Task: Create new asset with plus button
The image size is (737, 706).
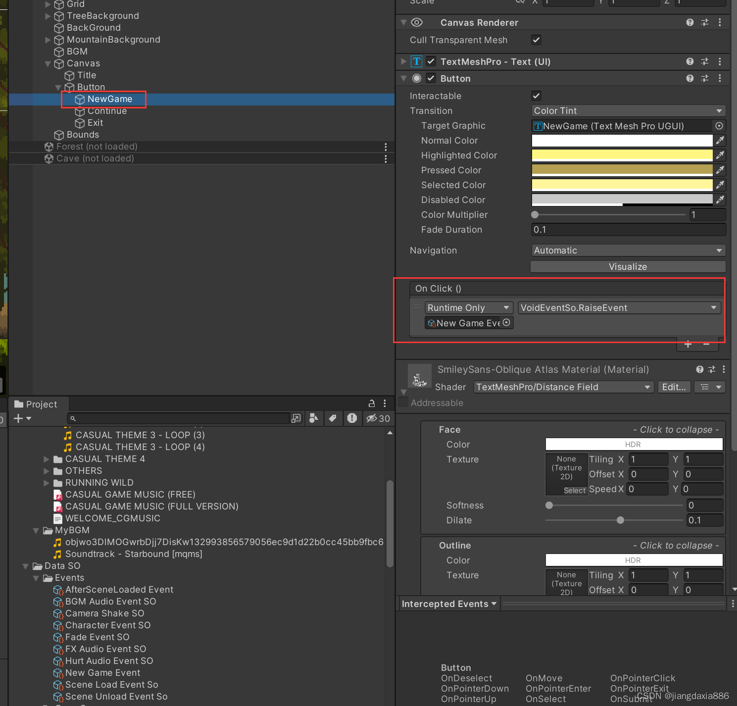Action: 22,418
